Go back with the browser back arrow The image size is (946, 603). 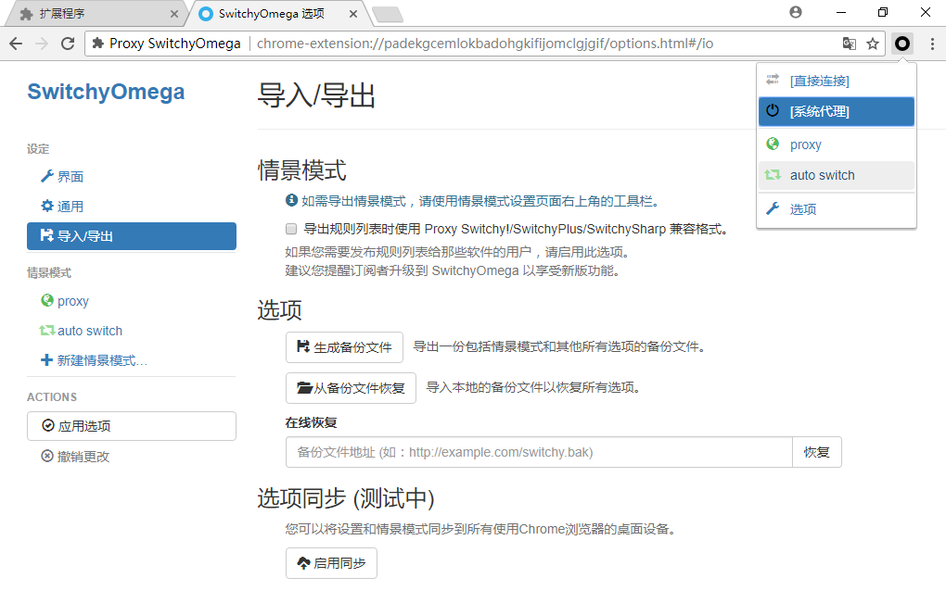click(17, 44)
